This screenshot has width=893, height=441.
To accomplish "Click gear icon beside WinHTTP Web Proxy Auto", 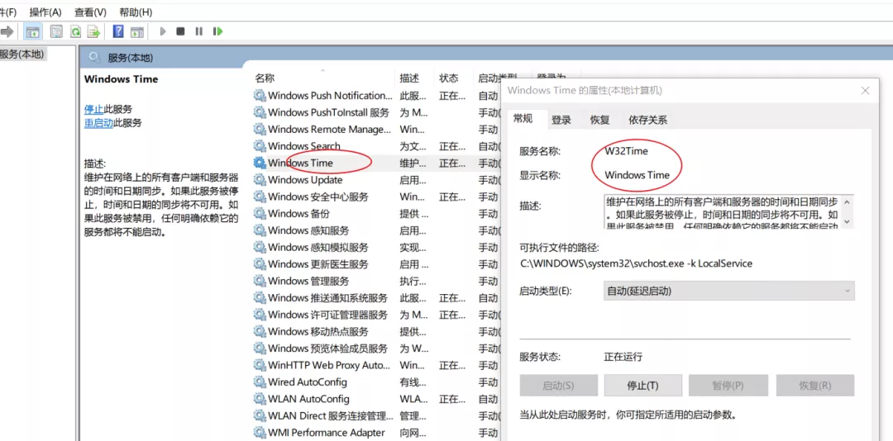I will tap(260, 365).
